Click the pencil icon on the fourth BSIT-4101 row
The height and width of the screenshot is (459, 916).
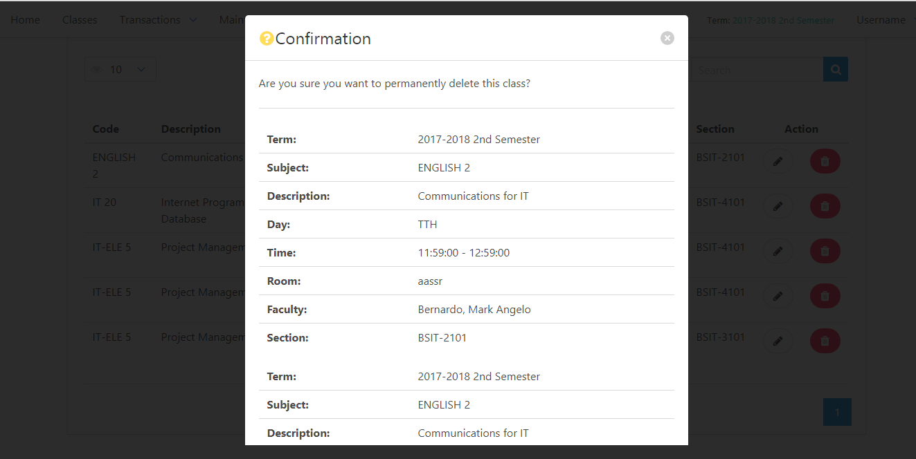pos(778,296)
